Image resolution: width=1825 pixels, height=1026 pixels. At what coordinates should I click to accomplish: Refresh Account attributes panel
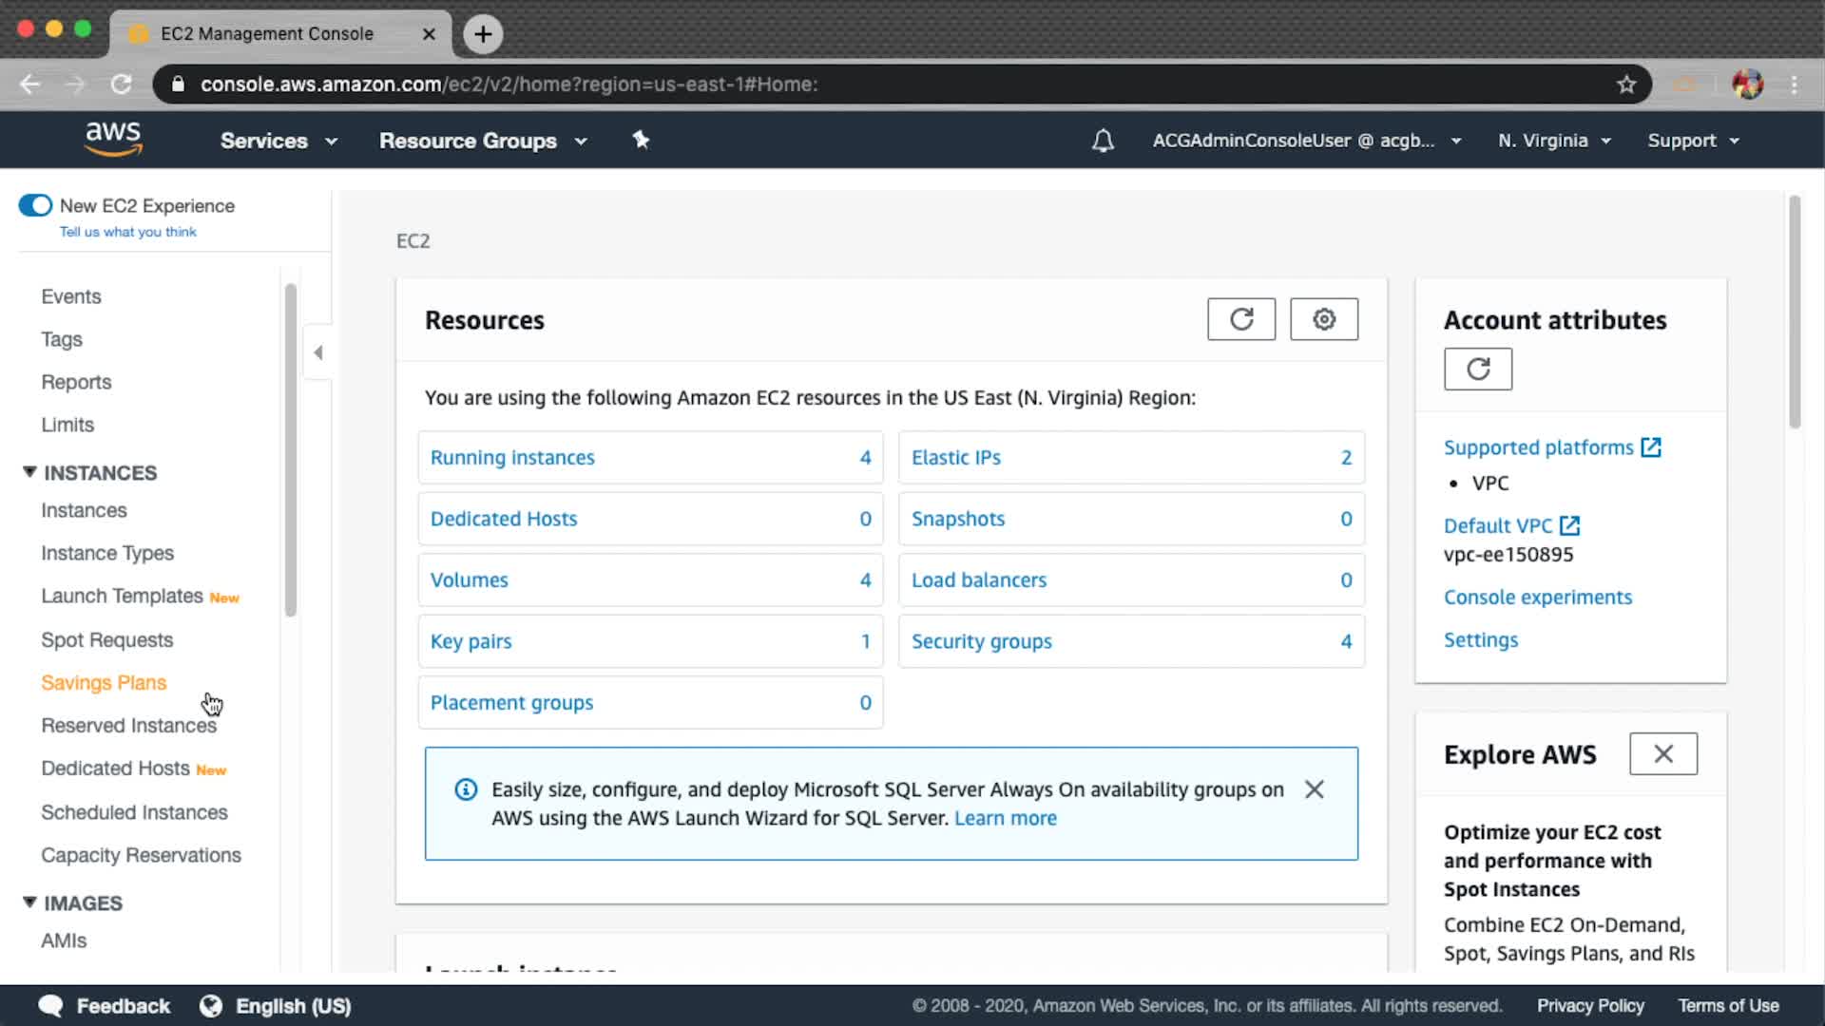(1477, 369)
